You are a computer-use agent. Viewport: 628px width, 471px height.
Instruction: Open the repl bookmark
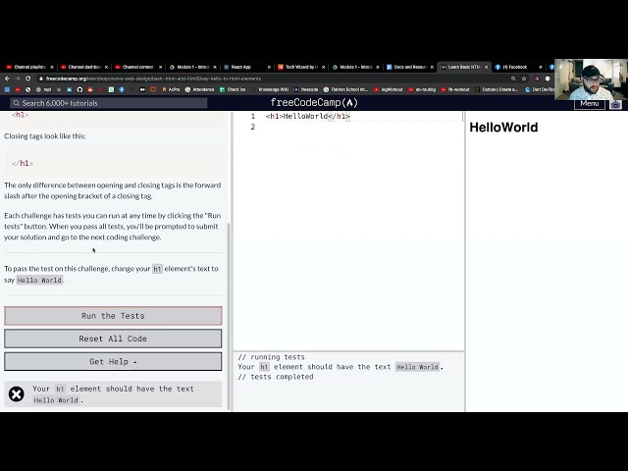[x=43, y=89]
